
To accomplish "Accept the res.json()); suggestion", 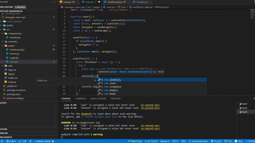I will click(x=152, y=80).
